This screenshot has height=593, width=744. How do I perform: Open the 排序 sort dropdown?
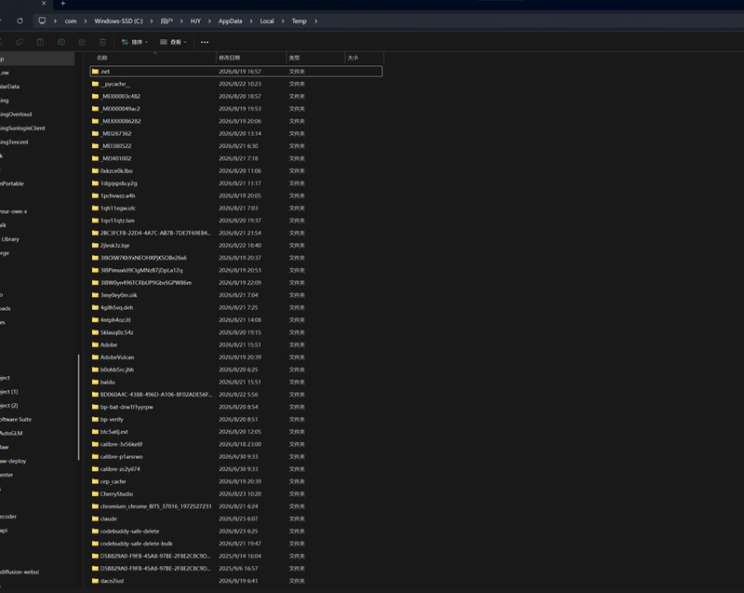[135, 42]
